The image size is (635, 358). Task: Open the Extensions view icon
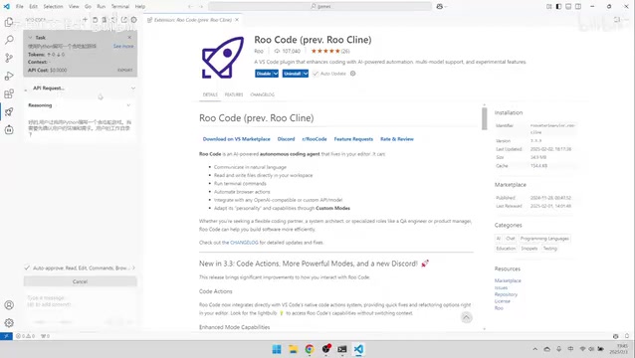[x=9, y=93]
